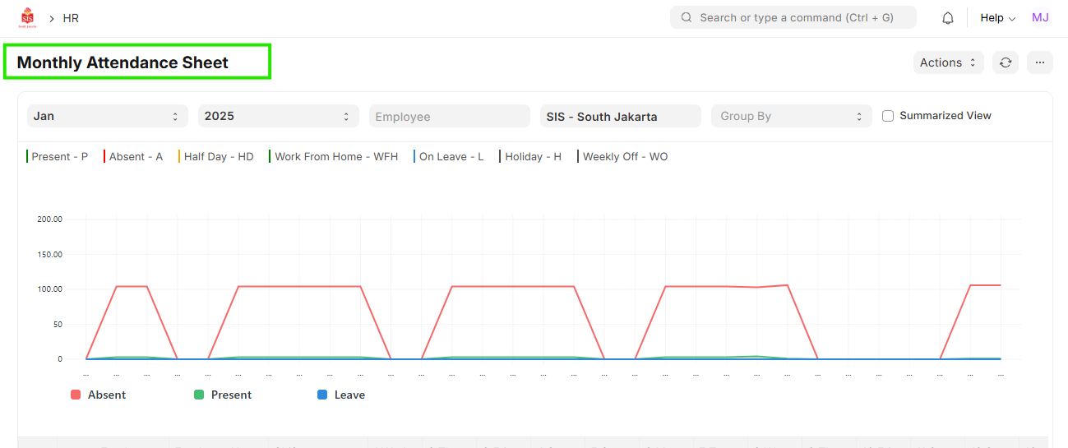Open the Actions button menu
The width and height of the screenshot is (1068, 448).
(948, 62)
